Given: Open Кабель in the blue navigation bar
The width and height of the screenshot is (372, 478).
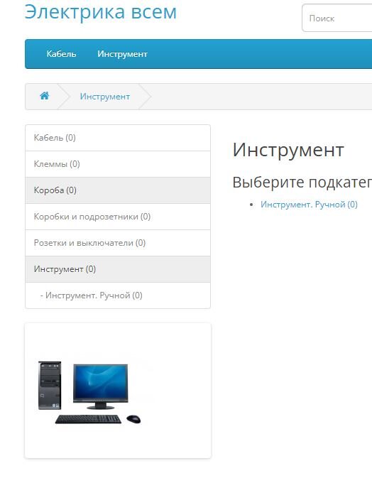Looking at the screenshot, I should pos(61,54).
